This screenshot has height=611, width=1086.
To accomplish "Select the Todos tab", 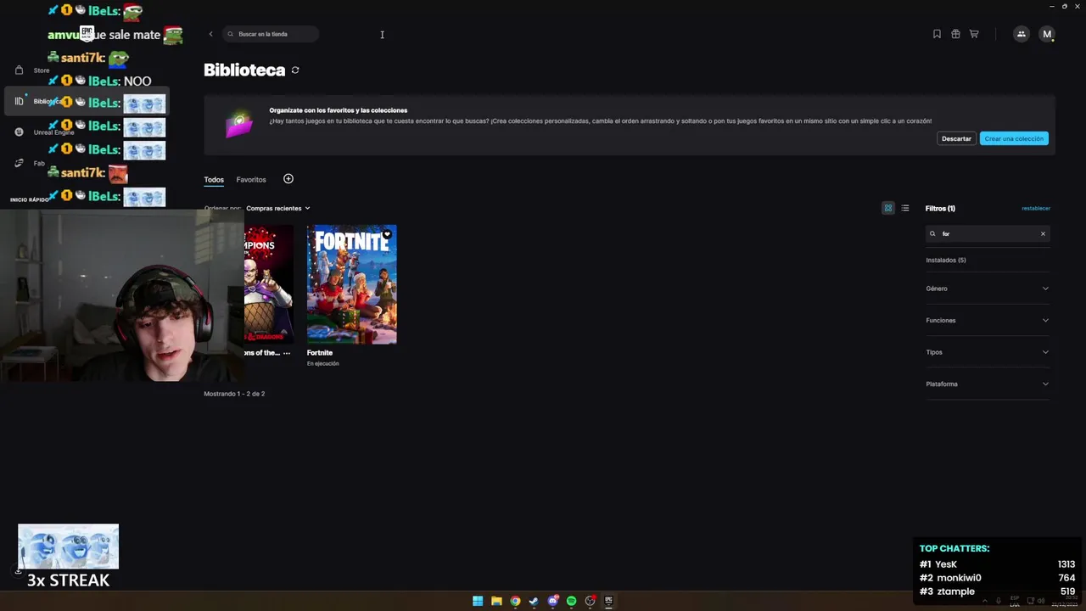I will pos(214,180).
